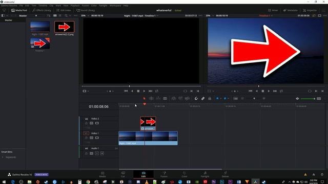This screenshot has height=184, width=328.
Task: Select the arrow PNG thumbnail in media pool
Action: pyautogui.click(x=64, y=27)
